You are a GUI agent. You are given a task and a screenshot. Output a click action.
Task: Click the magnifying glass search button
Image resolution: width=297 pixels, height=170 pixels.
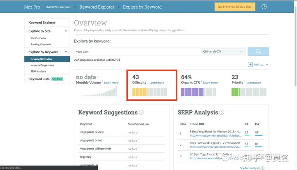pos(258,51)
